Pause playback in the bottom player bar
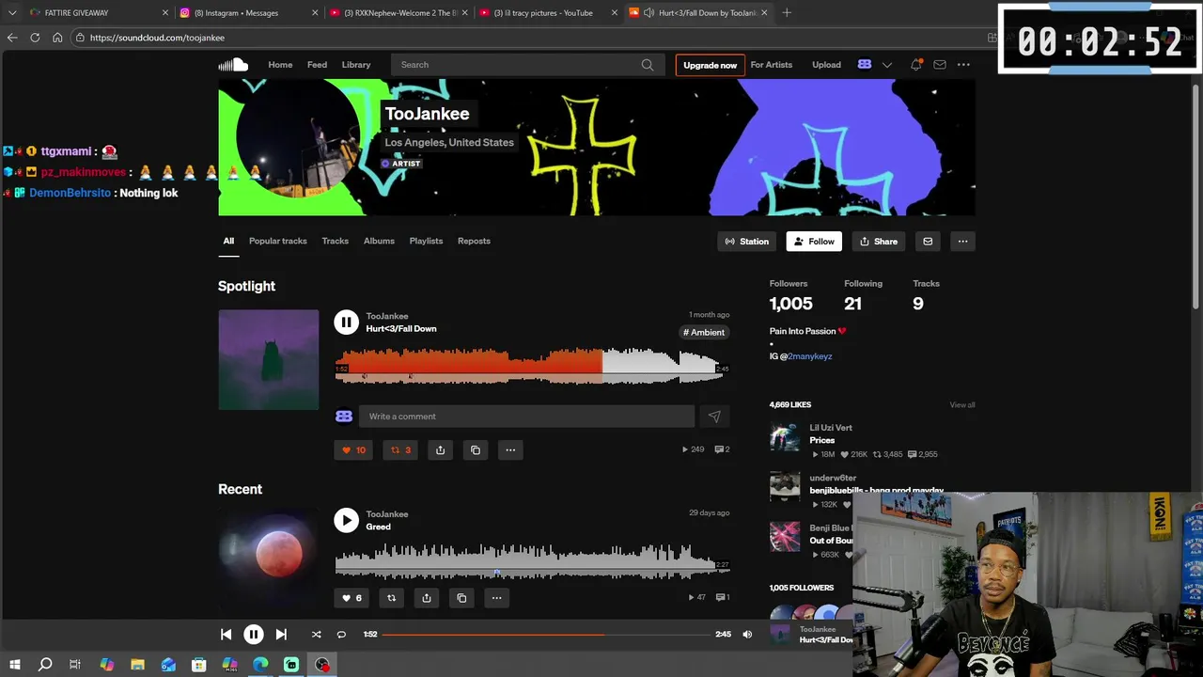 pos(253,635)
